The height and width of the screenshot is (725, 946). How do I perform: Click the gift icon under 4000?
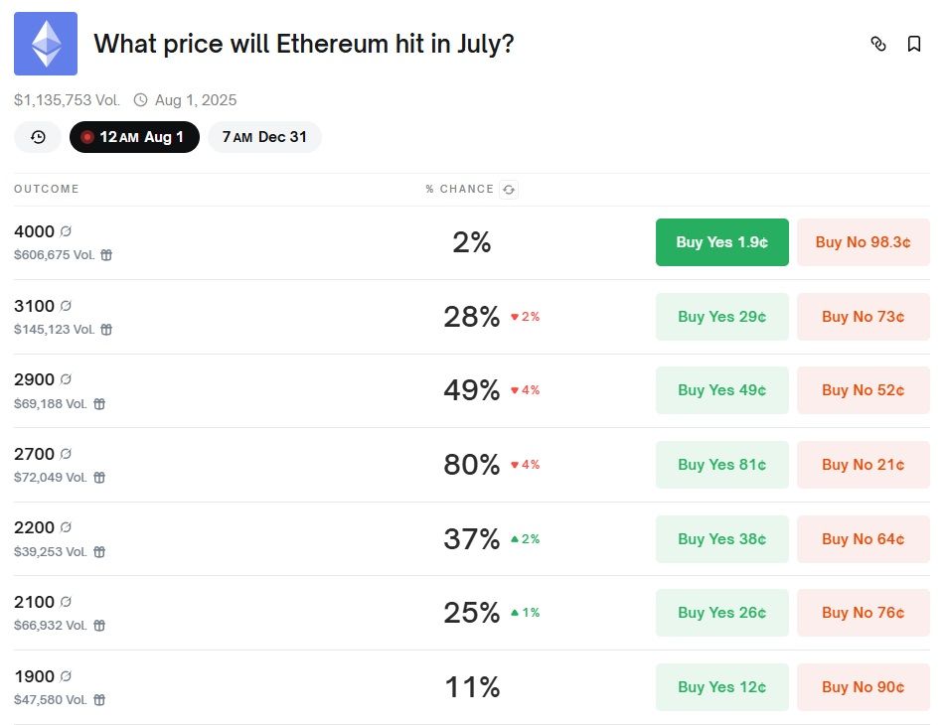[106, 255]
